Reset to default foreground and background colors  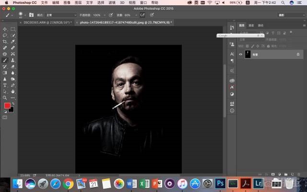point(5,112)
